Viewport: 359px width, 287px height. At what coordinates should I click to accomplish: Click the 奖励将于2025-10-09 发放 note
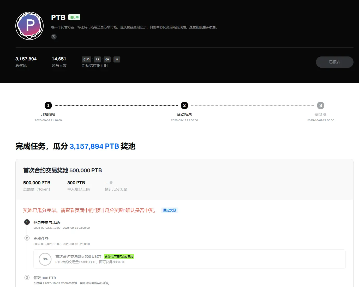click(x=72, y=283)
